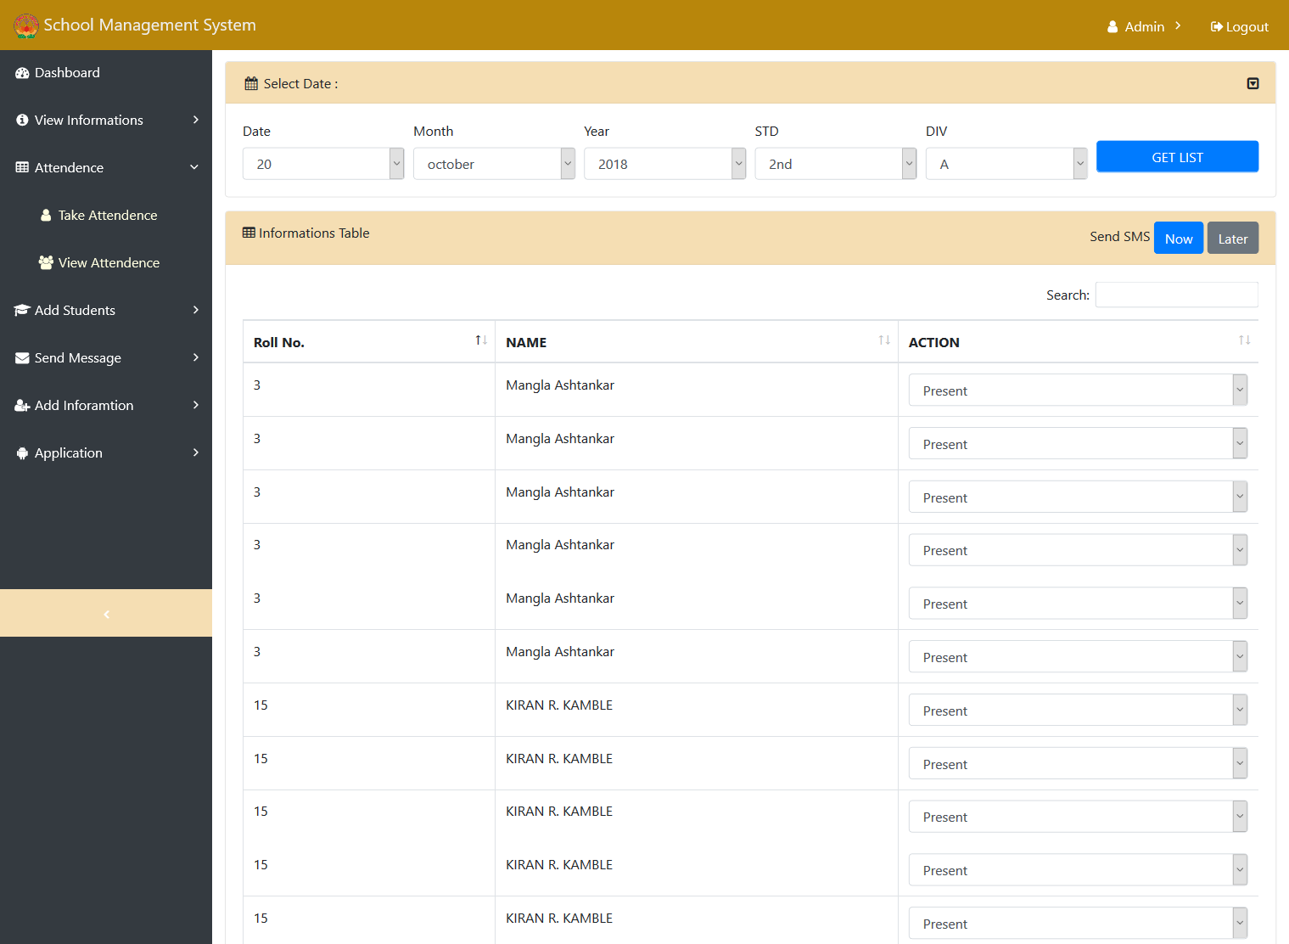Open the STD dropdown showing 2nd
The image size is (1289, 944).
[x=836, y=164]
